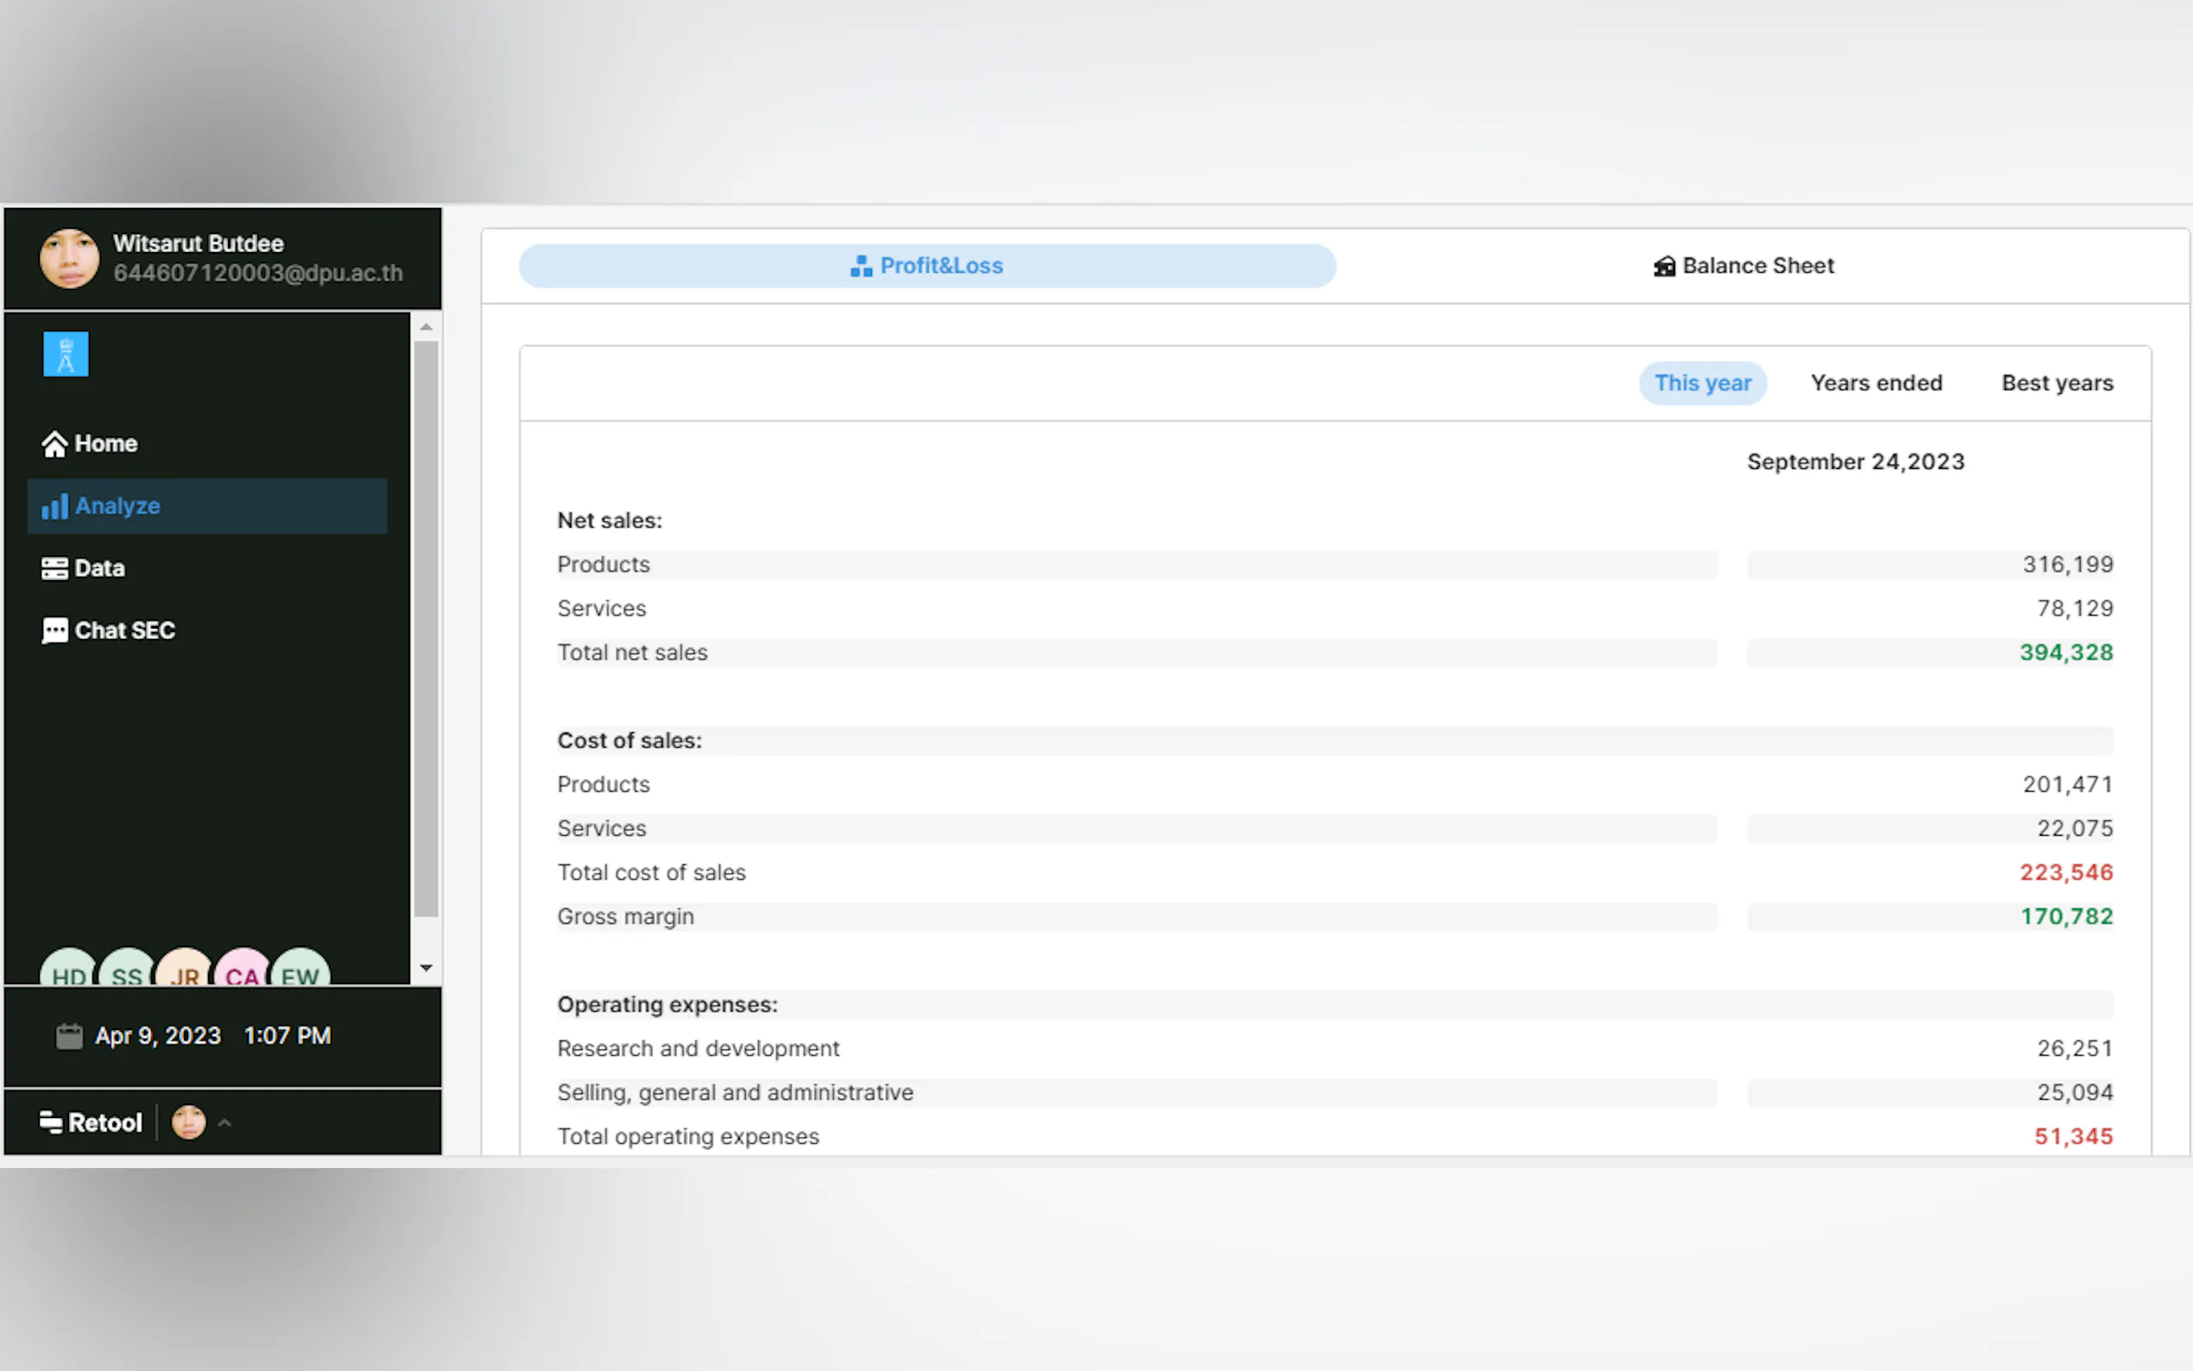Select the HD user avatar
This screenshot has height=1371, width=2193.
(68, 970)
